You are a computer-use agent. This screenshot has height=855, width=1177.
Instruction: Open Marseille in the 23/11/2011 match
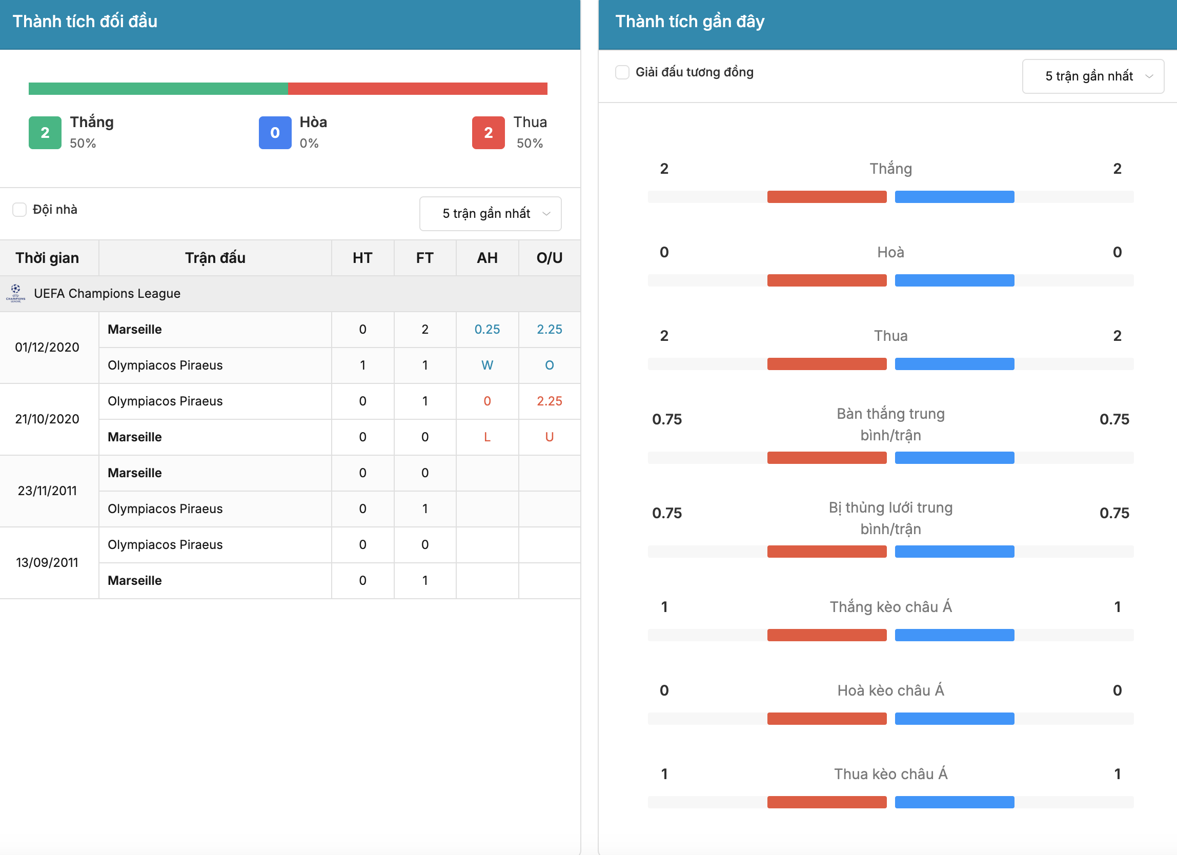click(x=135, y=473)
